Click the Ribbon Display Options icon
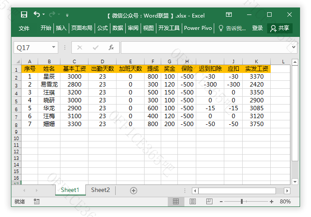The image size is (311, 217). tap(229, 14)
